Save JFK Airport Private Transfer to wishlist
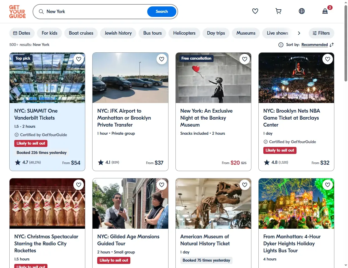 coord(161,59)
